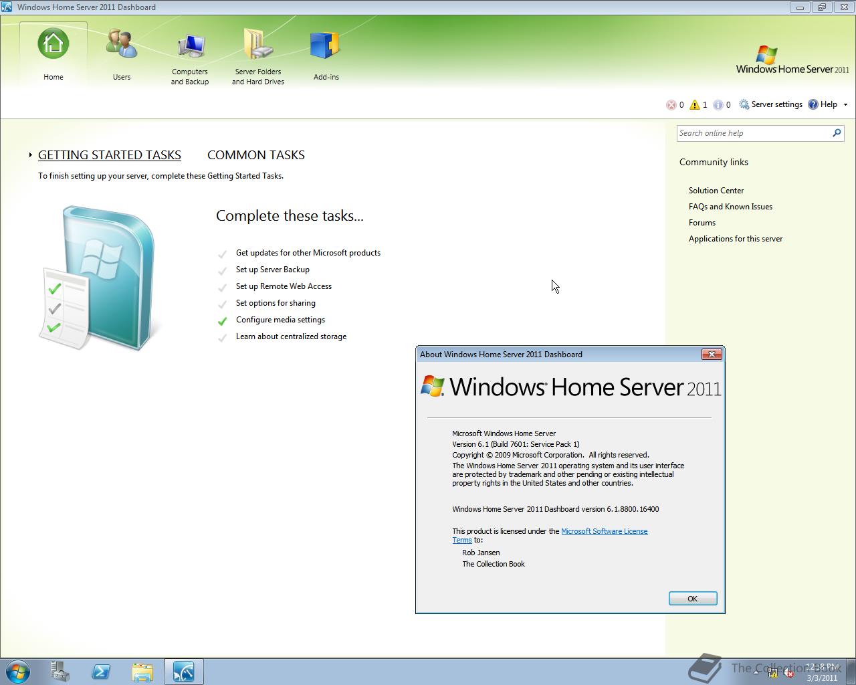Screen dimensions: 856x685
Task: Click Dashboard taskbar button
Action: pos(183,671)
